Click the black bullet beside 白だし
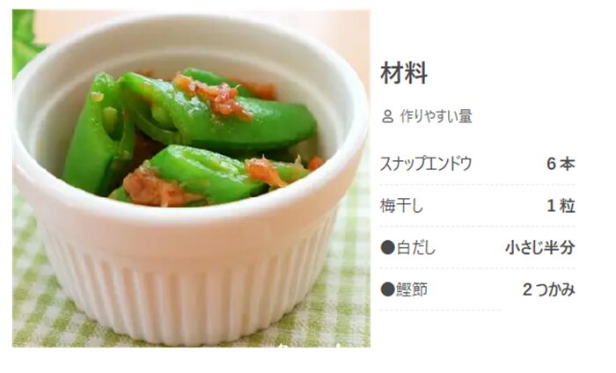Image resolution: width=616 pixels, height=373 pixels. pos(388,248)
